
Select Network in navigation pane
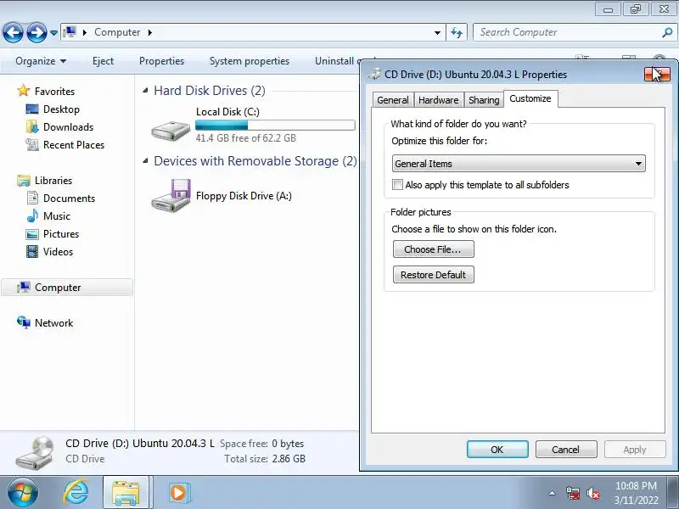pos(53,323)
